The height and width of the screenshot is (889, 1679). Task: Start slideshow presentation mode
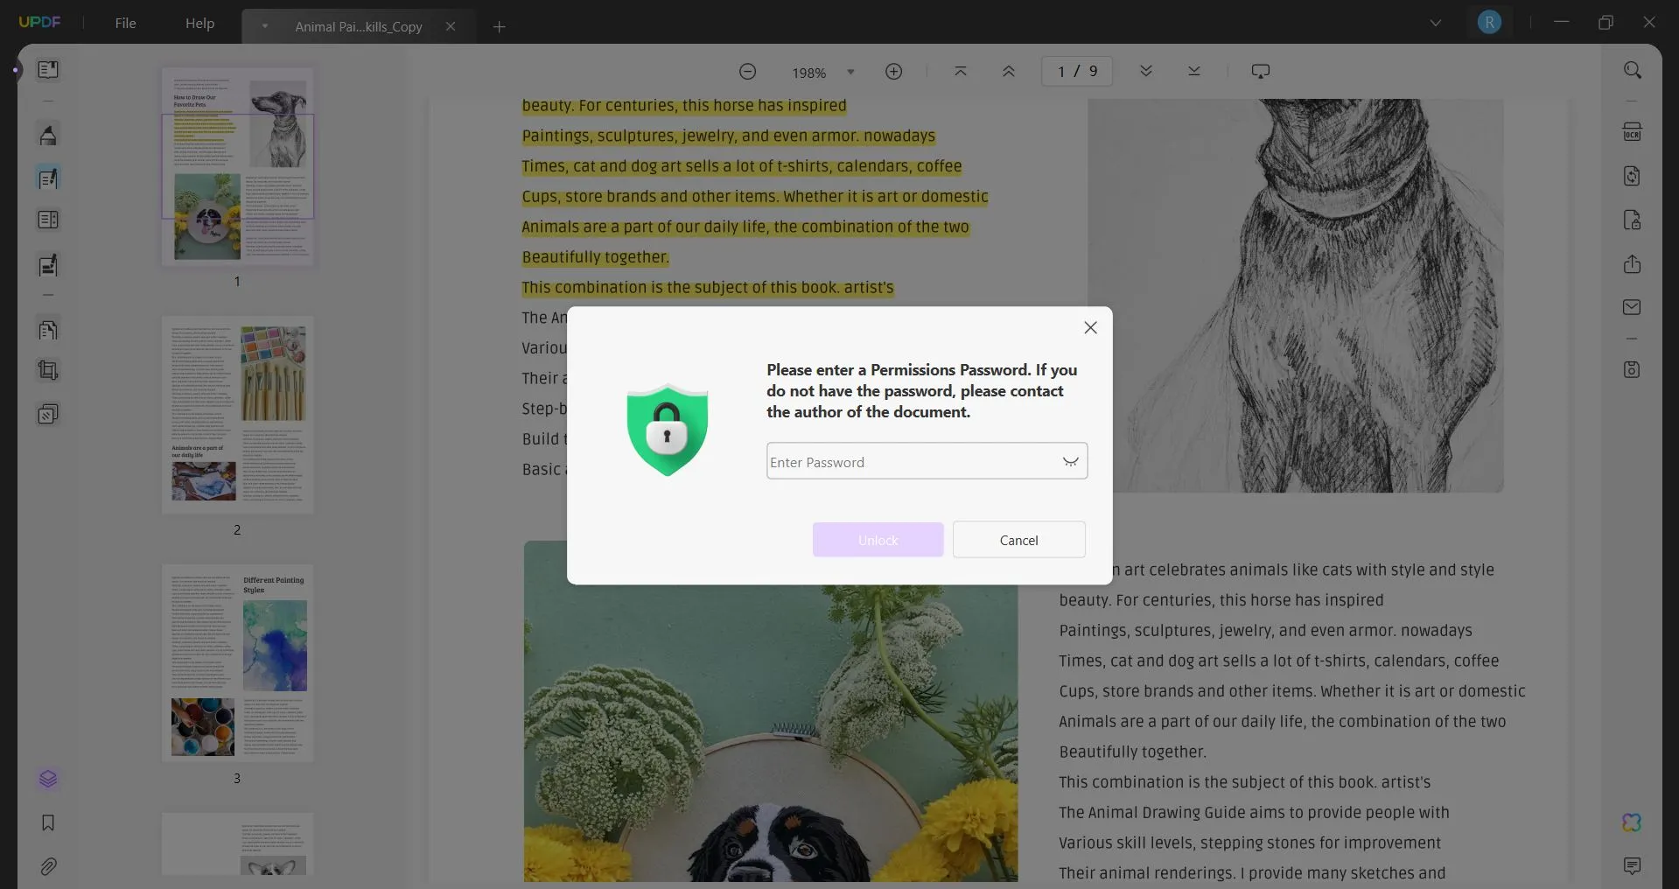click(1261, 72)
